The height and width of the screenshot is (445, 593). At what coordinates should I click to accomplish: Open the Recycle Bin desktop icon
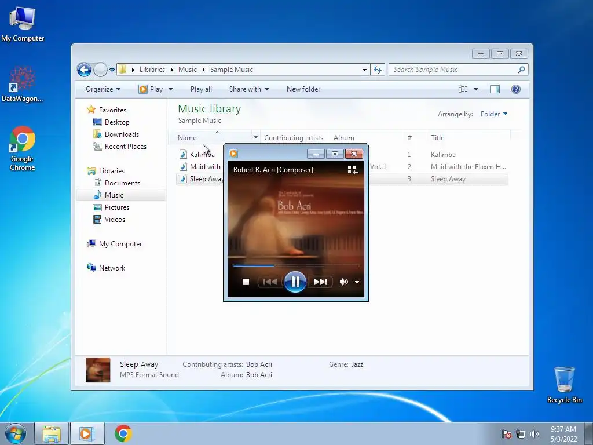pyautogui.click(x=564, y=385)
